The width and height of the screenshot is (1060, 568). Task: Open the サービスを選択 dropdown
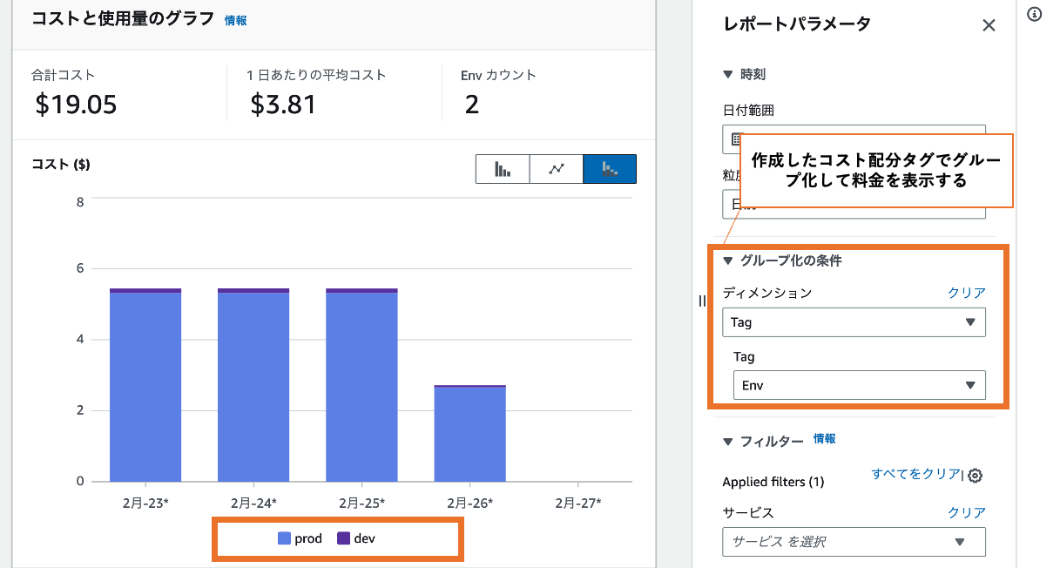pos(854,542)
